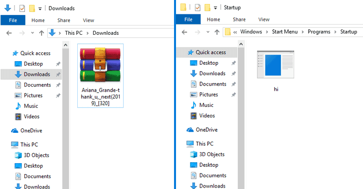Go forward in the Downloads window
Viewport: 363px width, 189px height.
[x=22, y=33]
